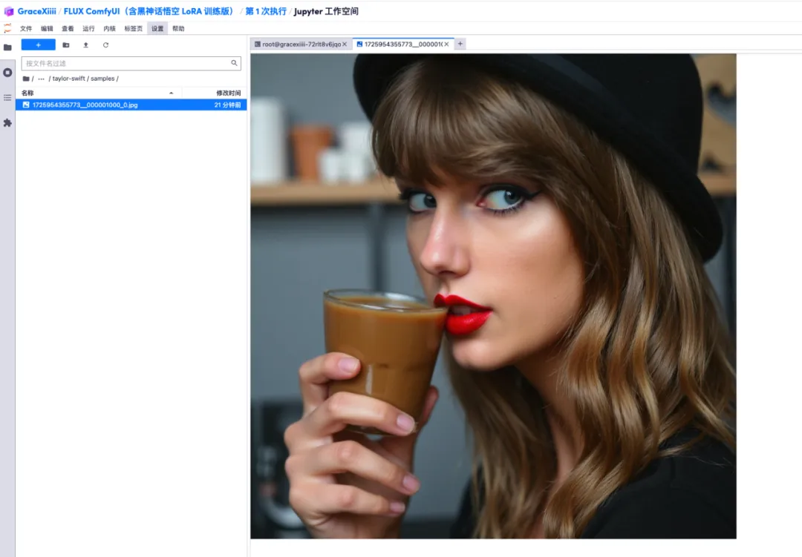Add a new tab with plus button
The width and height of the screenshot is (802, 557).
pyautogui.click(x=460, y=45)
